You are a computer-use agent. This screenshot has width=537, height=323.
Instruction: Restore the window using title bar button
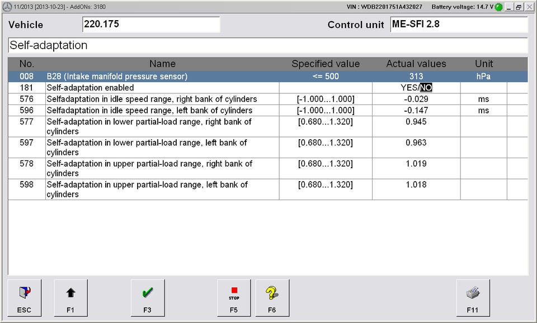pyautogui.click(x=519, y=7)
